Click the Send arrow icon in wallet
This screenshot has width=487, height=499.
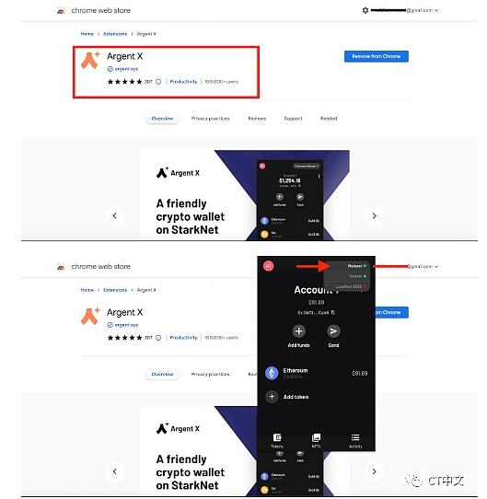(333, 331)
